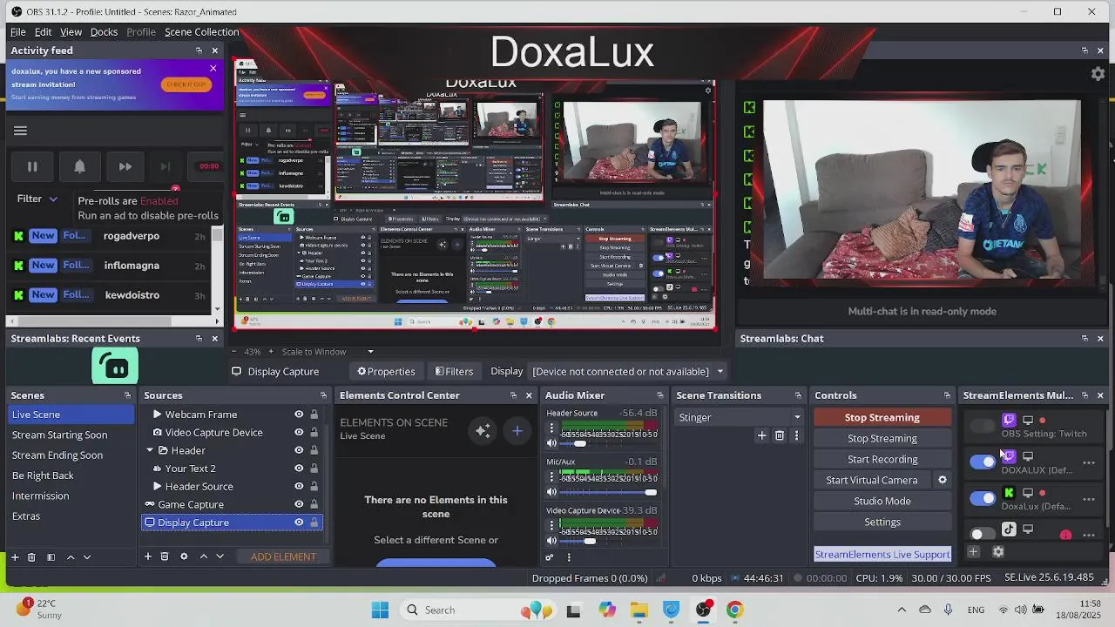Open the hamburger menu in Activity feed
The height and width of the screenshot is (627, 1115).
[20, 131]
